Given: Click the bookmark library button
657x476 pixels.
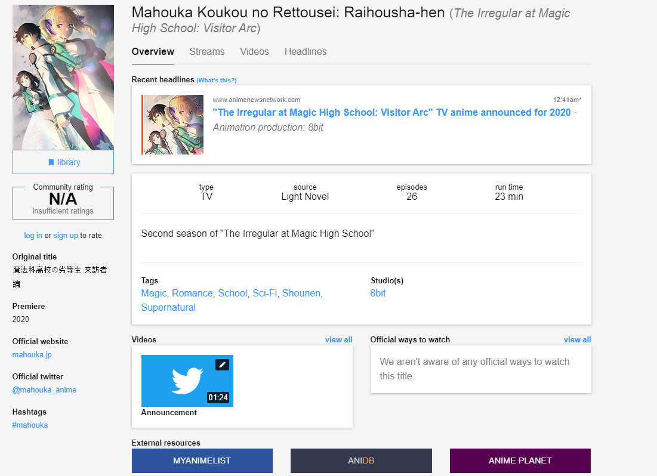Looking at the screenshot, I should (63, 162).
